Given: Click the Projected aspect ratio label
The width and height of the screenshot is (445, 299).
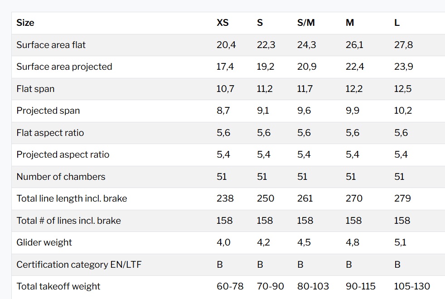Looking at the screenshot, I should 63,154.
